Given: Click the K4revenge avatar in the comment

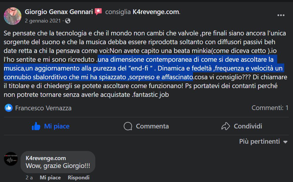Looking at the screenshot, I should pos(11,159).
